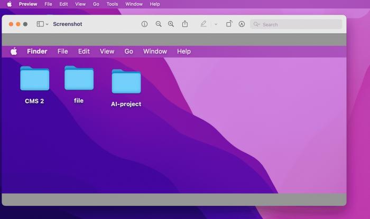
Task: Select the AI-project folder icon
Action: pyautogui.click(x=126, y=81)
